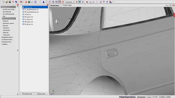Expand the Модификации... command group
175x98 pixels.
(7, 37)
